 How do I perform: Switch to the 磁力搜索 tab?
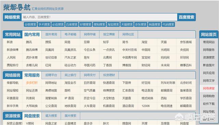click(51, 116)
